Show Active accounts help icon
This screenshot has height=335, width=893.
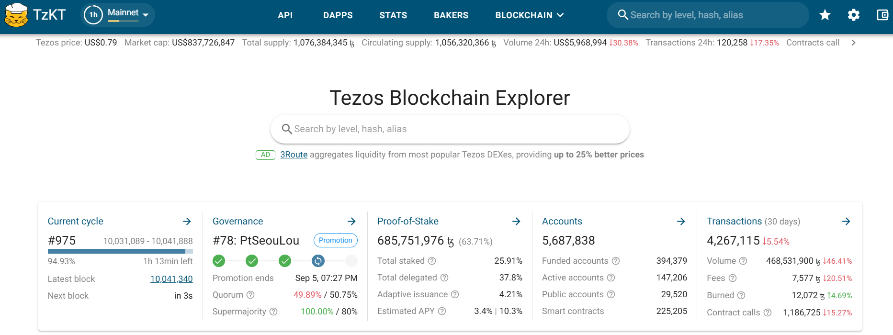point(611,278)
